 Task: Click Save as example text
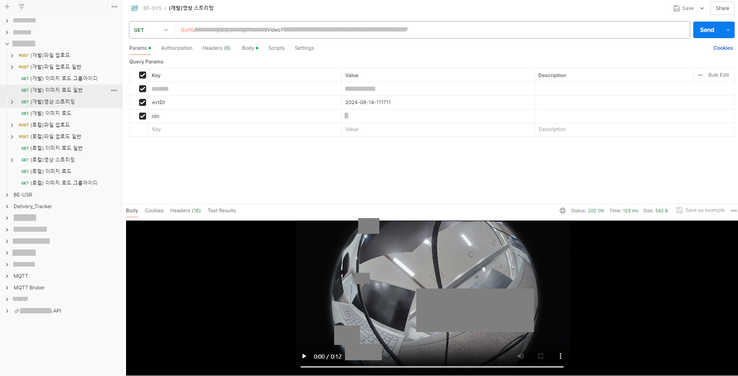pos(705,210)
